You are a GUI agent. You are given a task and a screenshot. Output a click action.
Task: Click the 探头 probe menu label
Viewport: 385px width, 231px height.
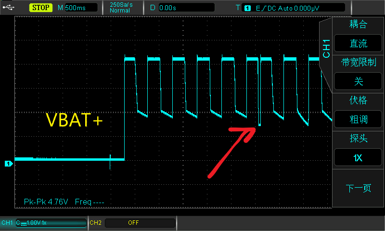pyautogui.click(x=358, y=138)
